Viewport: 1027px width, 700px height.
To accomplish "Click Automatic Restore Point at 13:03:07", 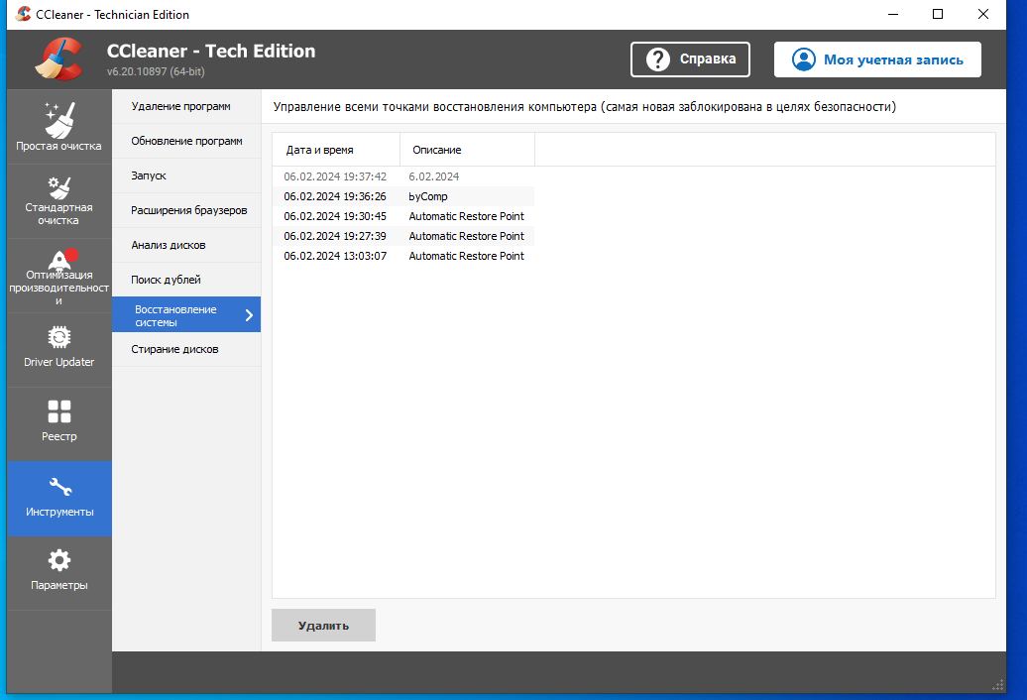I will (x=466, y=256).
